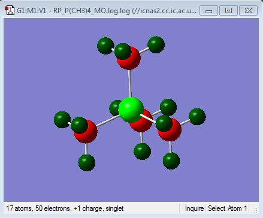Select the leftmost red carbon atom
Image resolution: width=263 pixels, height=218 pixels.
87,133
